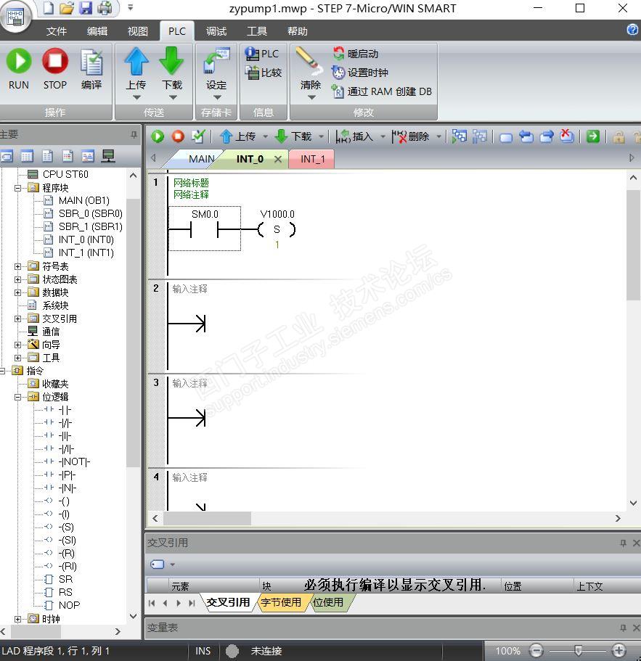Open the quick access toolbar customize arrow
This screenshot has width=641, height=661.
(131, 7)
